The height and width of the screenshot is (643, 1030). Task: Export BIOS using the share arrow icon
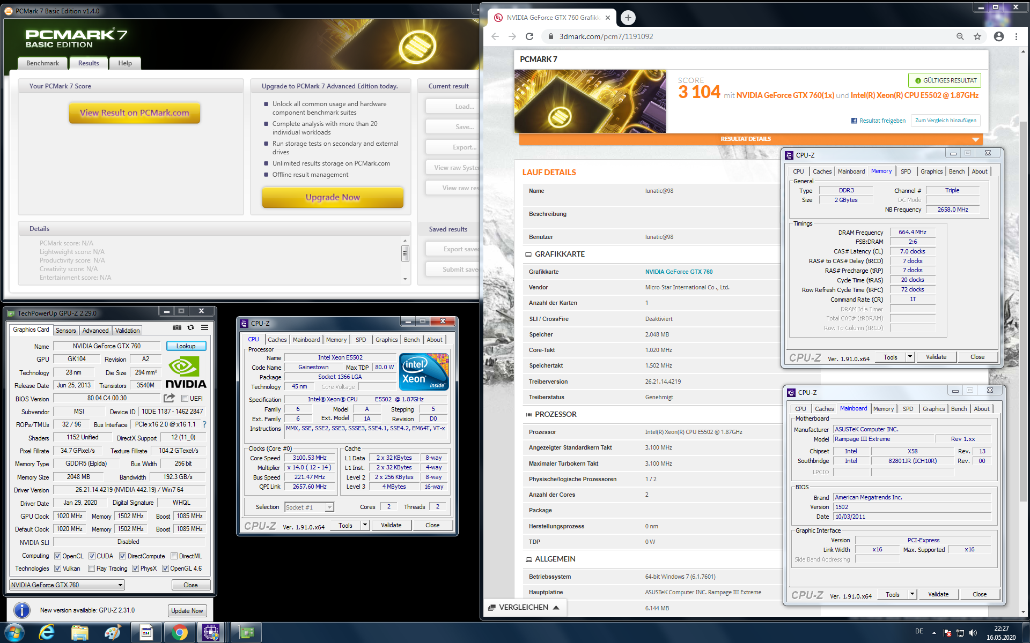169,398
